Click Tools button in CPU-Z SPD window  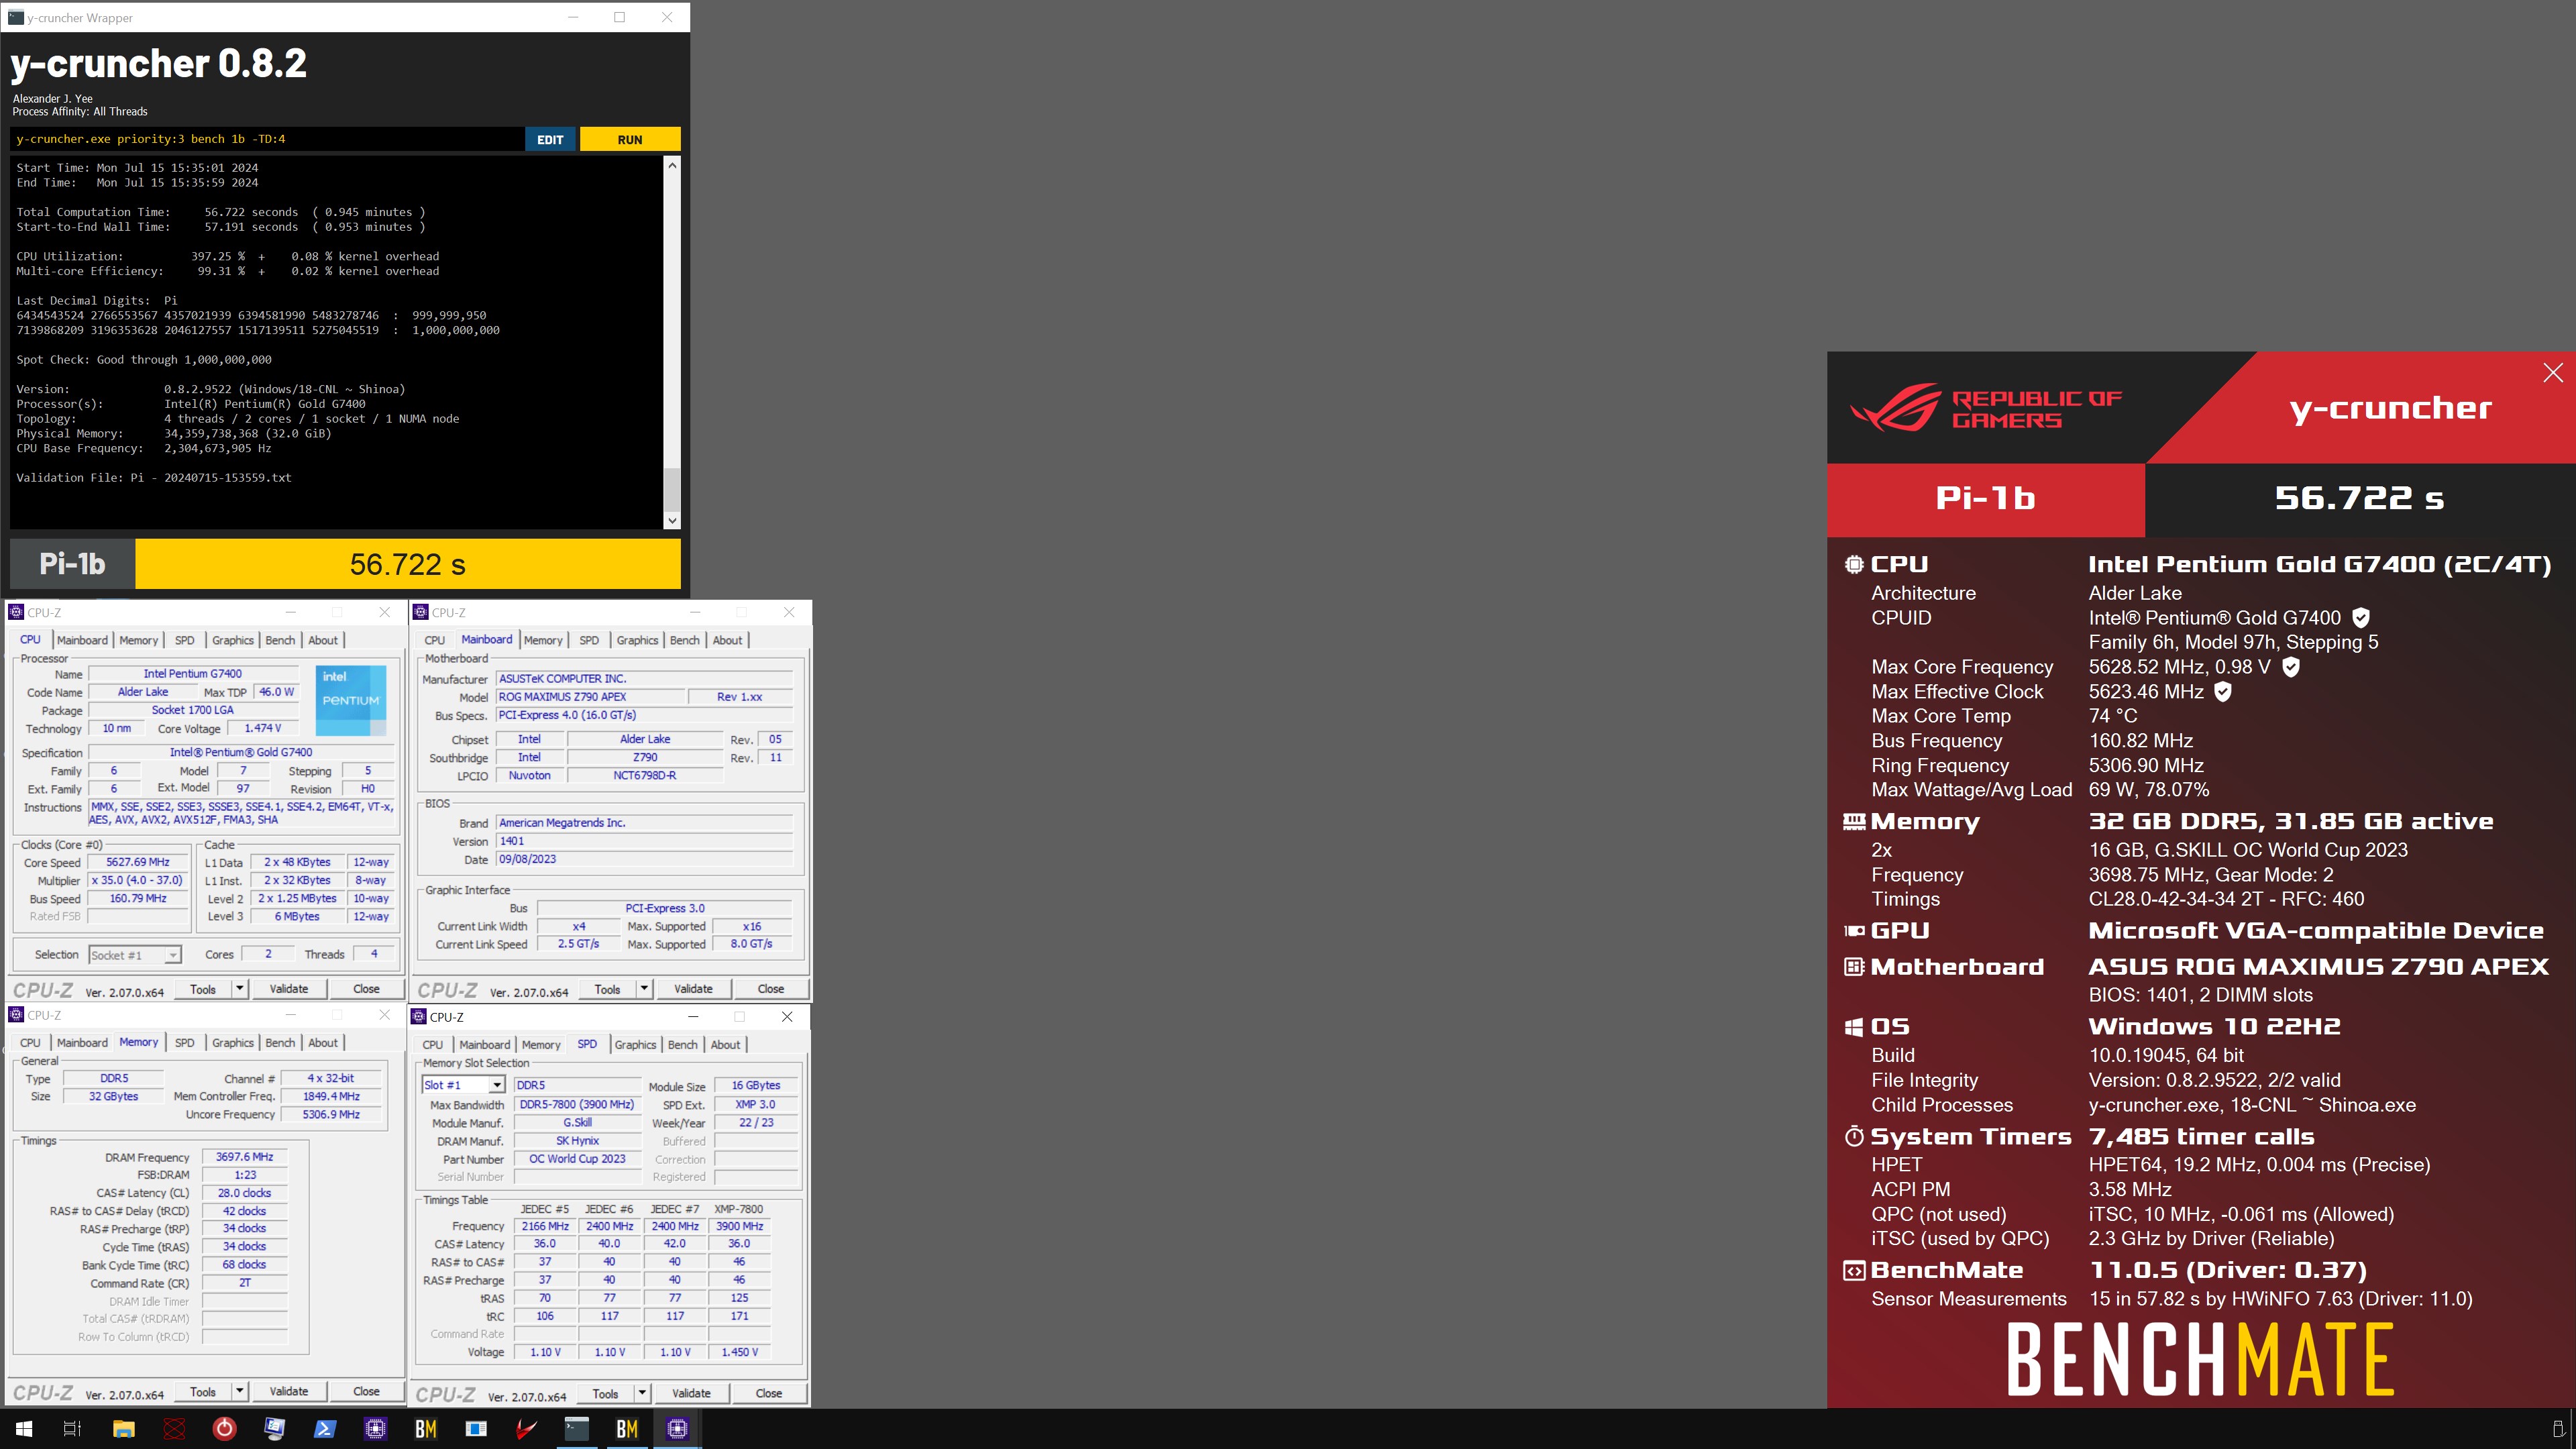605,1394
